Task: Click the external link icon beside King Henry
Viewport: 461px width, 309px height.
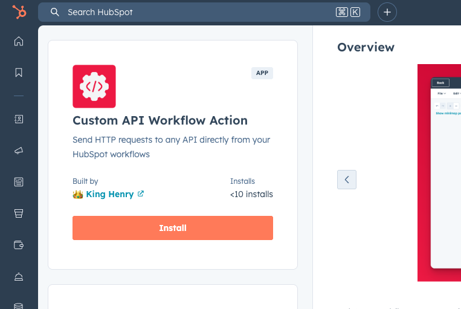Action: click(x=141, y=194)
